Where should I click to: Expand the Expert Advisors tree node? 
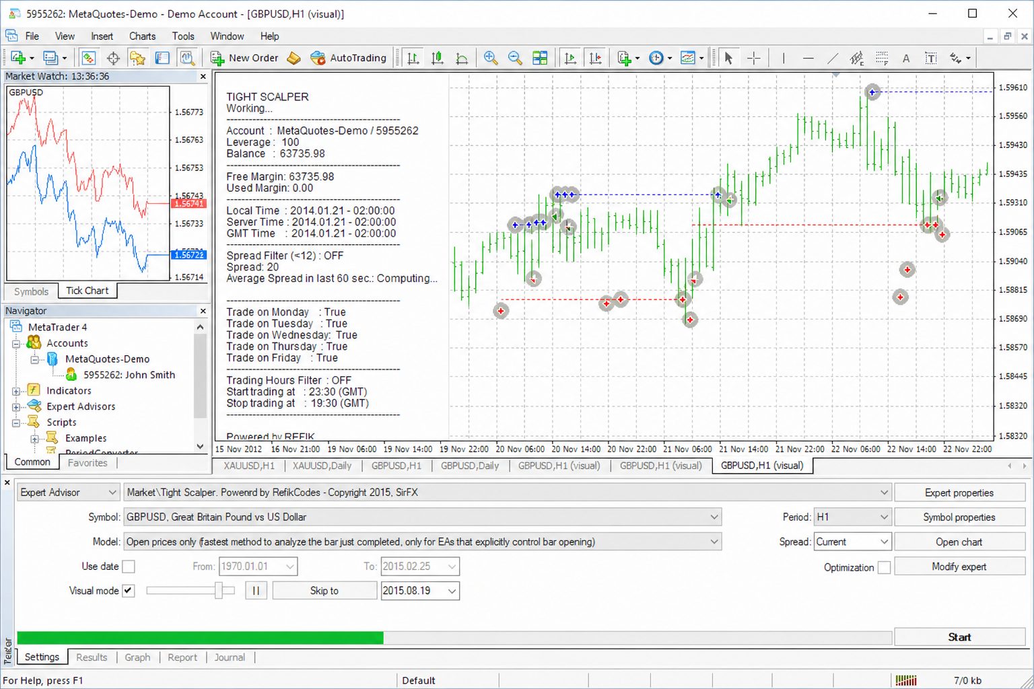coord(16,406)
